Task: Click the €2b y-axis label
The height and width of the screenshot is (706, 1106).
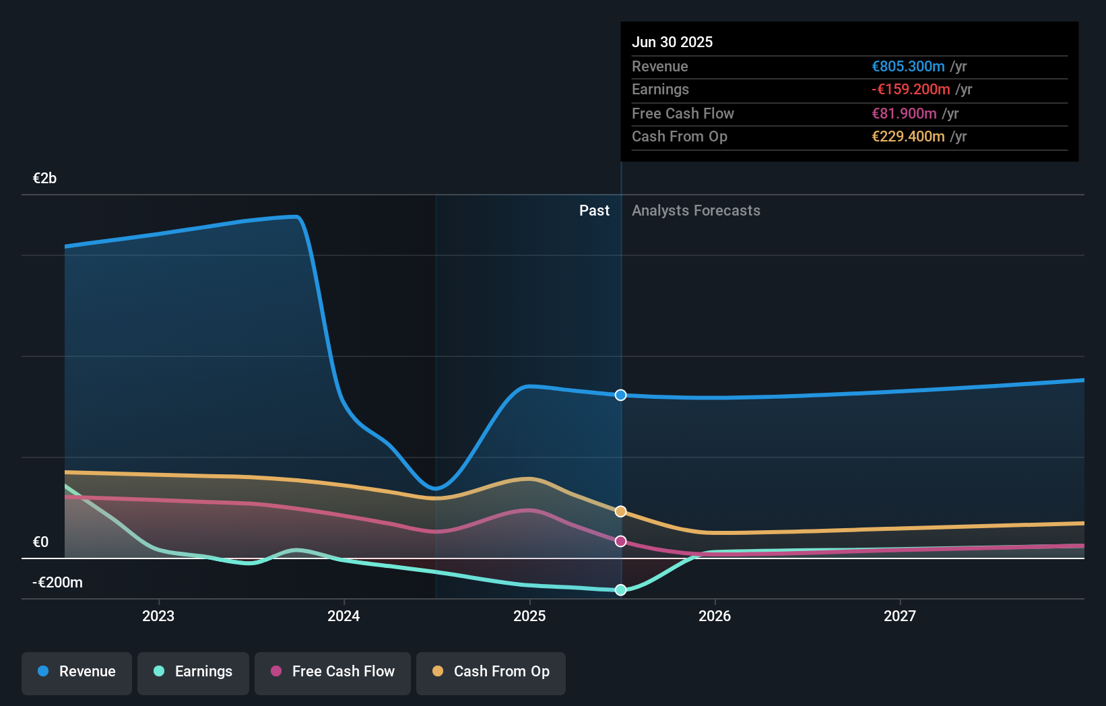Action: pos(44,179)
